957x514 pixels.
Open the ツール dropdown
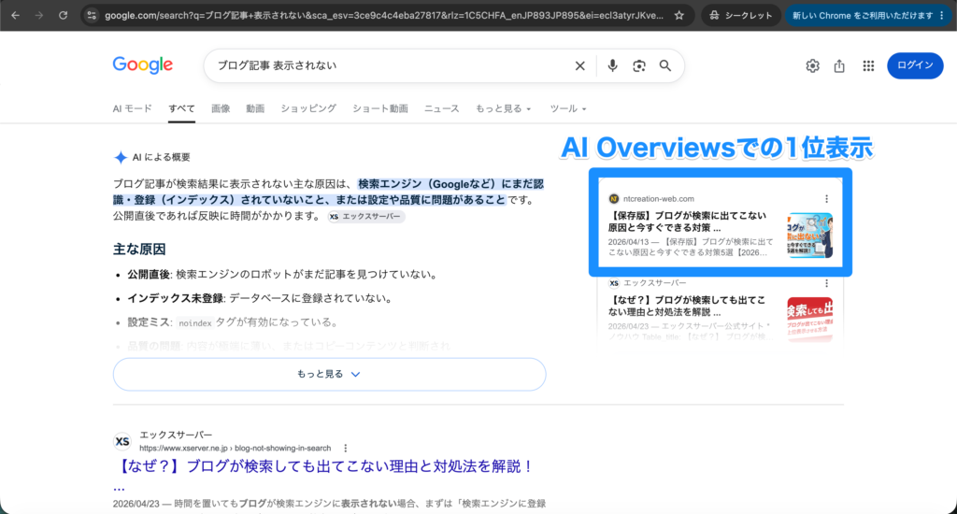tap(567, 108)
